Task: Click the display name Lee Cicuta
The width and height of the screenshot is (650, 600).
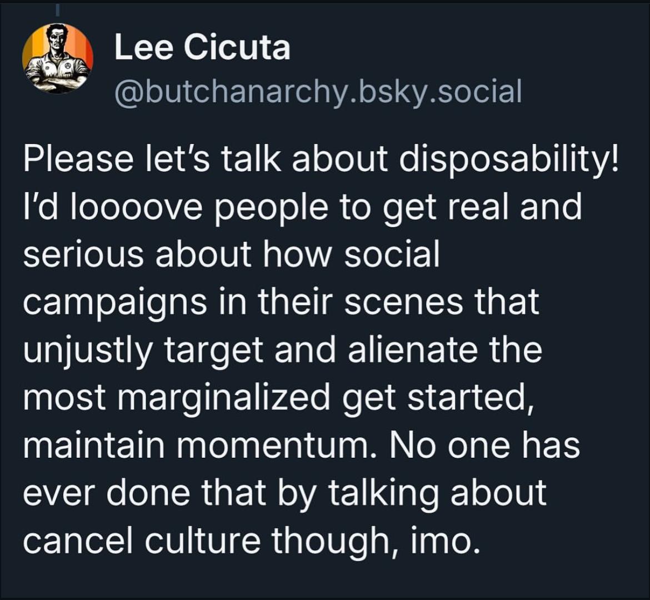Action: (202, 47)
